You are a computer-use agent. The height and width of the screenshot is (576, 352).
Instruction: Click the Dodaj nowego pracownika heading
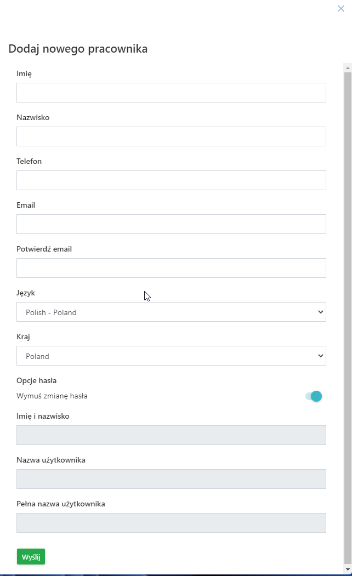(x=78, y=49)
